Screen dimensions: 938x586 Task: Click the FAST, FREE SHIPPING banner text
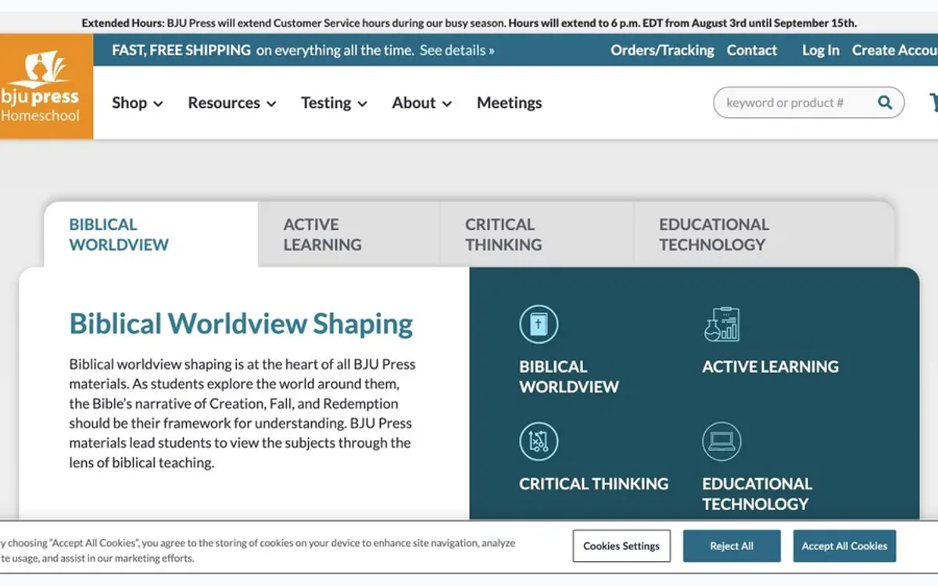tap(181, 50)
